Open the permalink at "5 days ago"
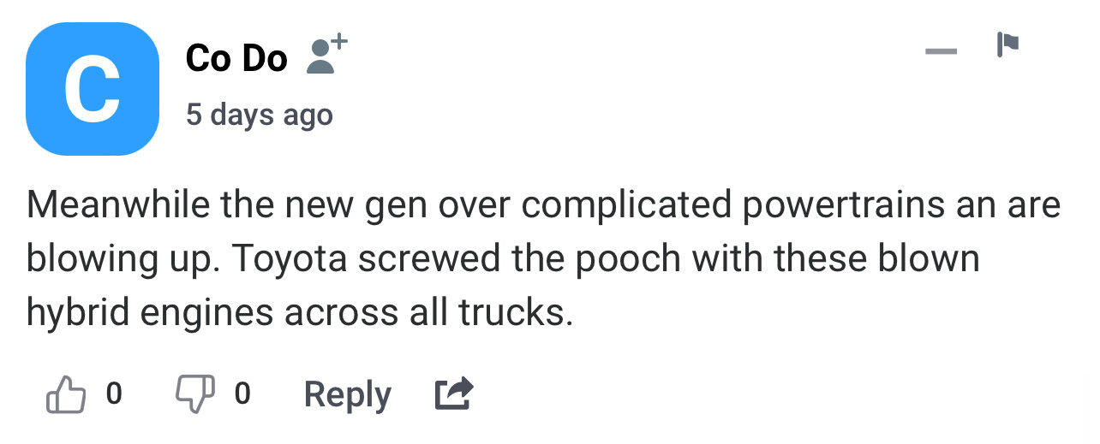 [x=259, y=115]
